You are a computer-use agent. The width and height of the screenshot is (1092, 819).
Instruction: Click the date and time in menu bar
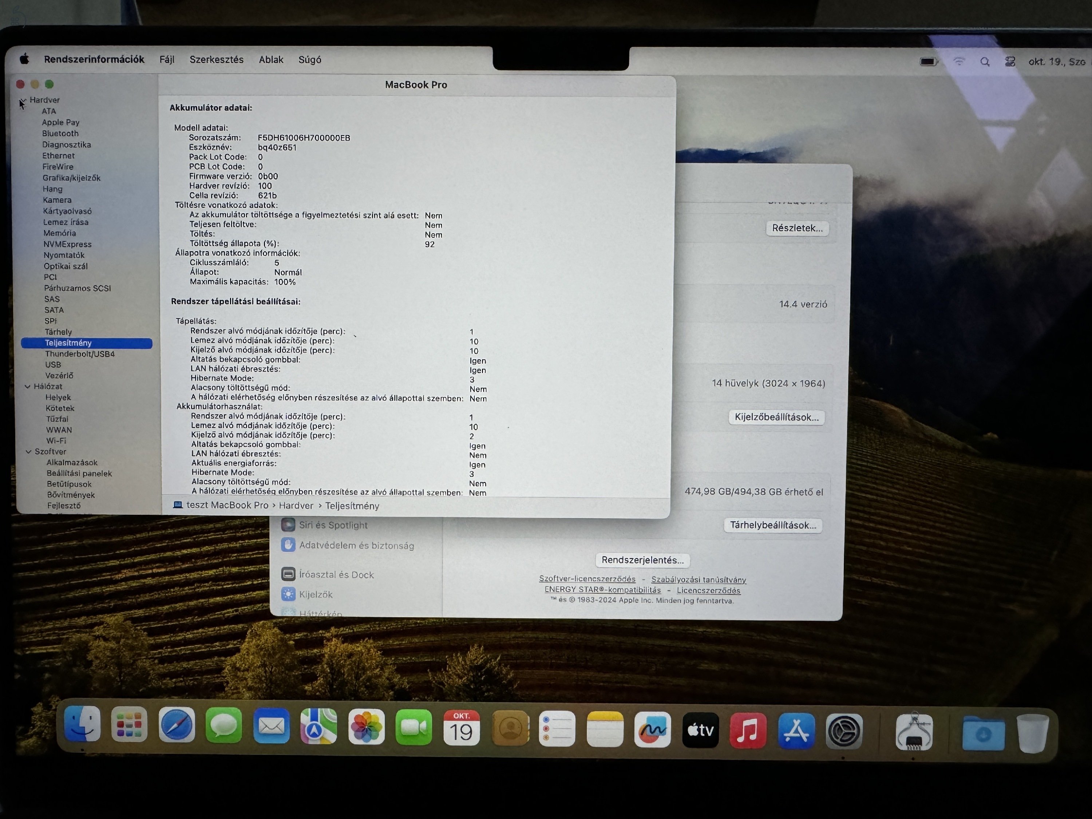[x=1057, y=62]
